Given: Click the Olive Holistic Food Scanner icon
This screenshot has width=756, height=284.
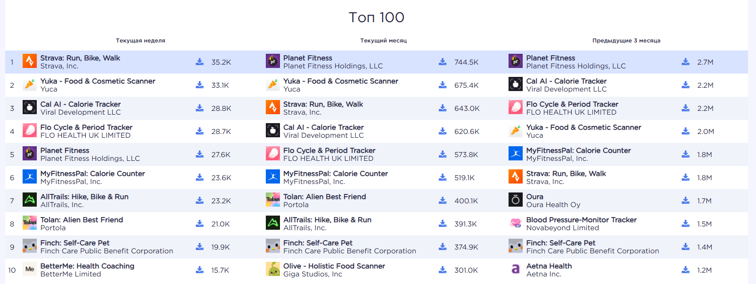Looking at the screenshot, I should (273, 269).
